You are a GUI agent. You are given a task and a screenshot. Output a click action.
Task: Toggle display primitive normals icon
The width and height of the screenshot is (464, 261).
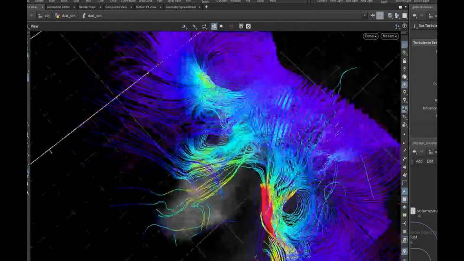pyautogui.click(x=405, y=167)
